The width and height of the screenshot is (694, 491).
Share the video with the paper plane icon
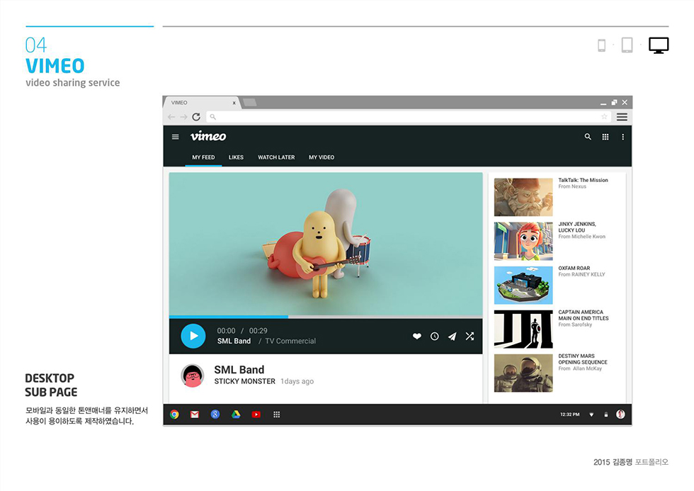[x=452, y=336]
